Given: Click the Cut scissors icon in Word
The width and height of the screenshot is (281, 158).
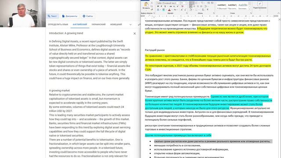Looking at the screenshot, I should pos(152,3).
